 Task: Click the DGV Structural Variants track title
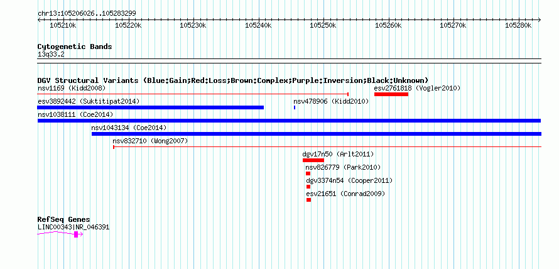click(233, 80)
